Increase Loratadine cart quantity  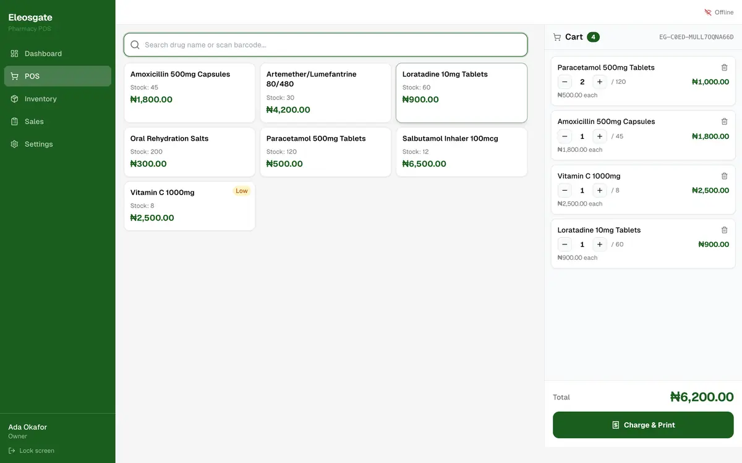coord(600,244)
